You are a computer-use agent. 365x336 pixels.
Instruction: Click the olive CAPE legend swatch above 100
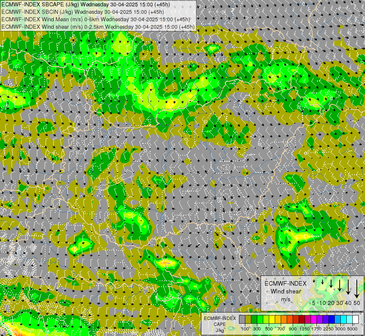point(248,320)
